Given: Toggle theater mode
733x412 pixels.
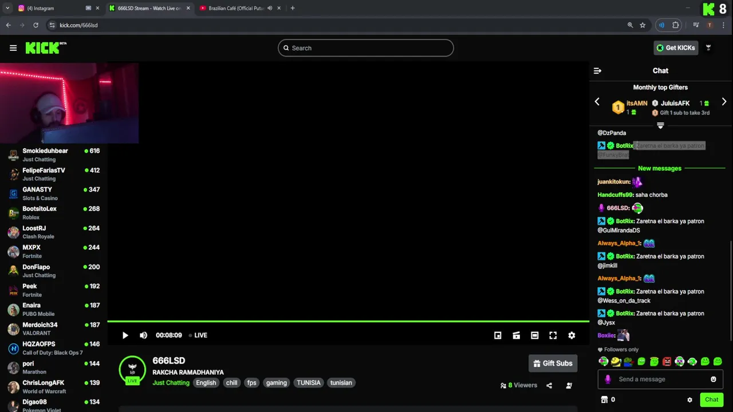Looking at the screenshot, I should (x=534, y=335).
